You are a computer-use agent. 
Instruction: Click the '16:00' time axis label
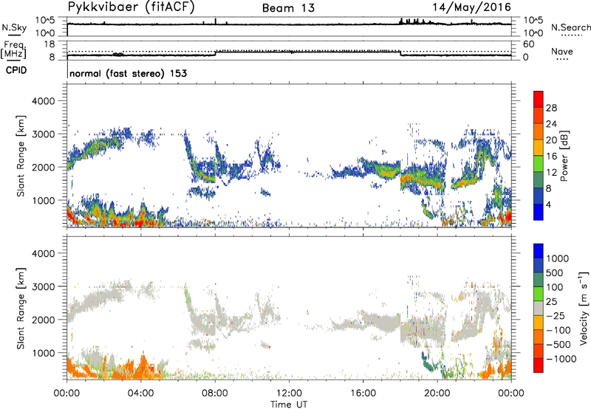tap(363, 393)
